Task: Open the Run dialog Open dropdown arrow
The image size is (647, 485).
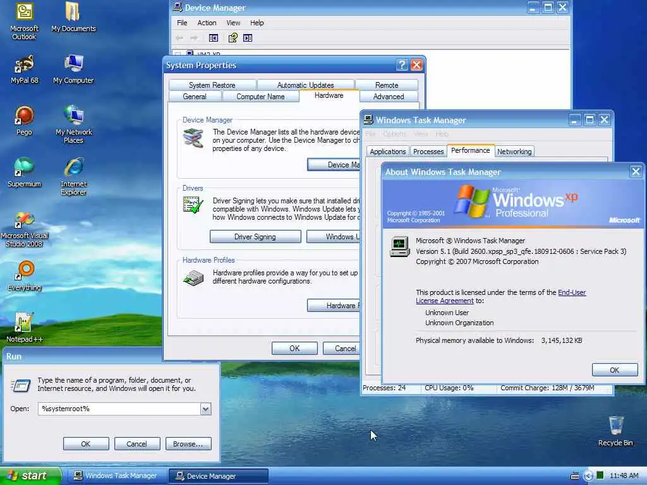Action: click(x=205, y=409)
